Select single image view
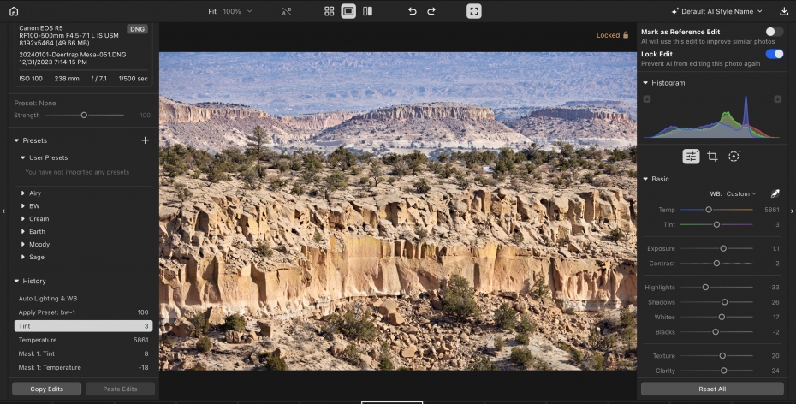796x404 pixels. pyautogui.click(x=348, y=11)
